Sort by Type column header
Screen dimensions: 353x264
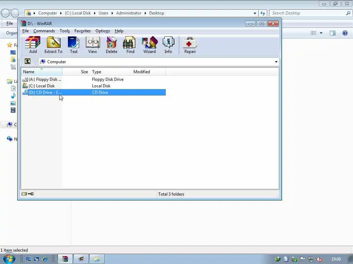tap(111, 72)
